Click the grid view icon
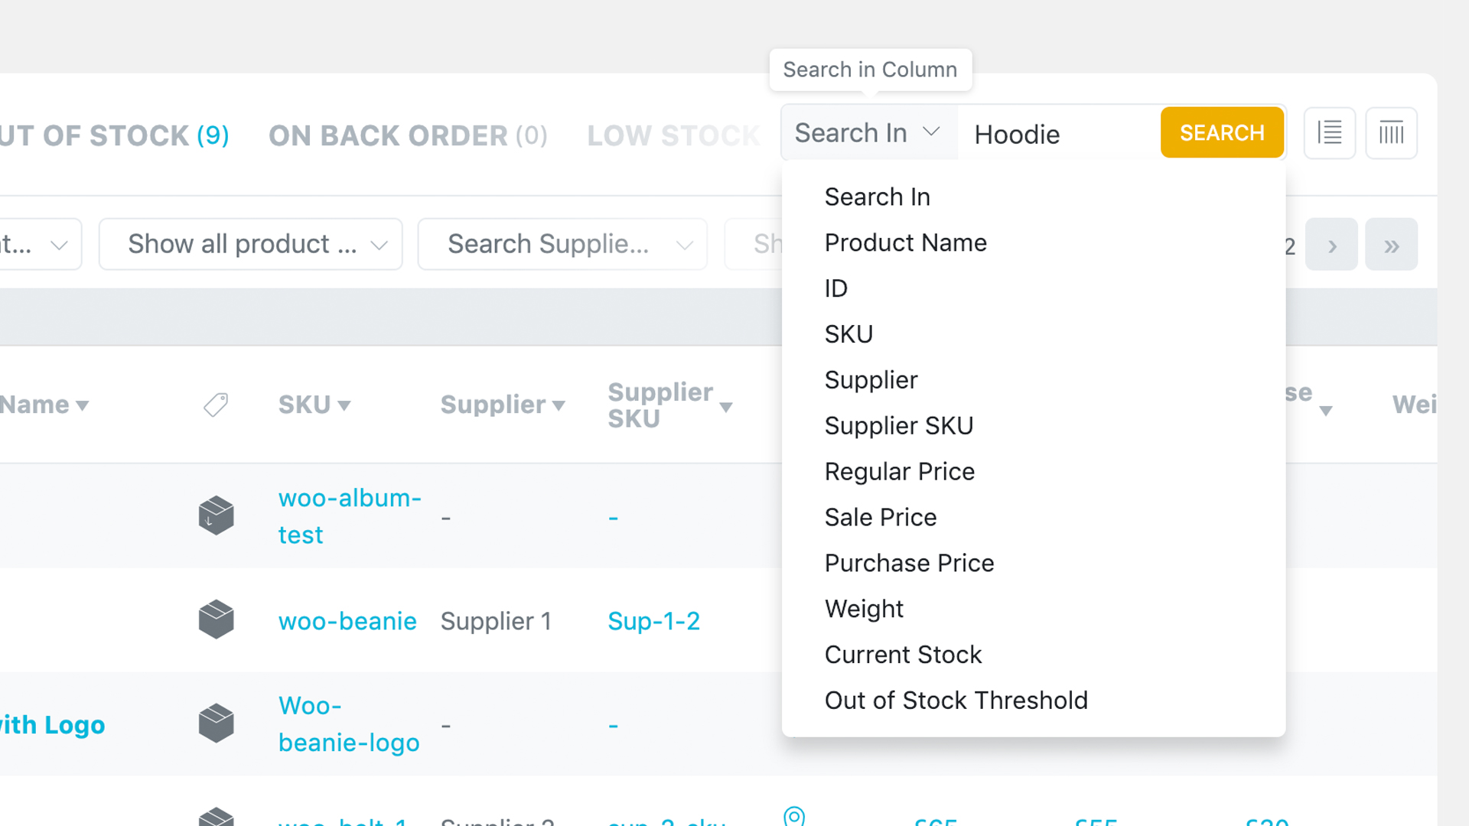 pyautogui.click(x=1390, y=132)
